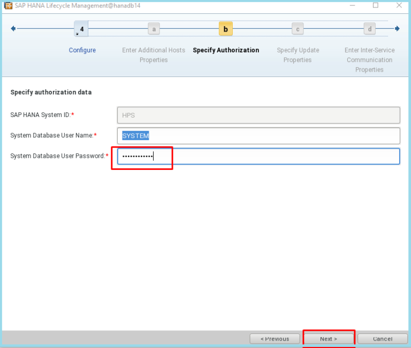Click the 'System Database User Name' label
The width and height of the screenshot is (411, 348).
point(54,135)
